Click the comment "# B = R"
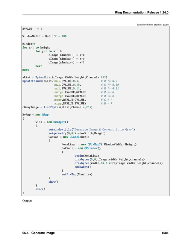This screenshot has width=191, height=247. tap(107, 104)
